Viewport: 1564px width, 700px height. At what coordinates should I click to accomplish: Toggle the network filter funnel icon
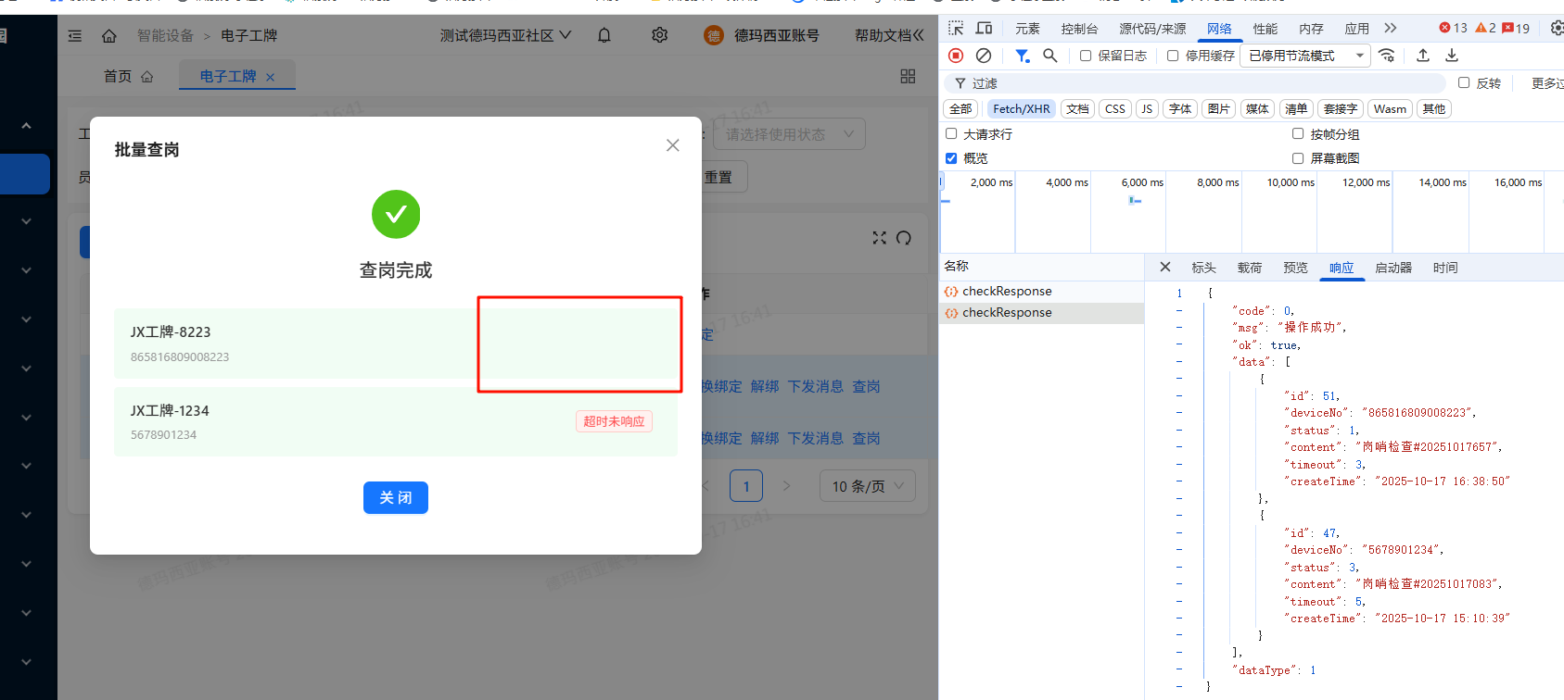(1022, 56)
